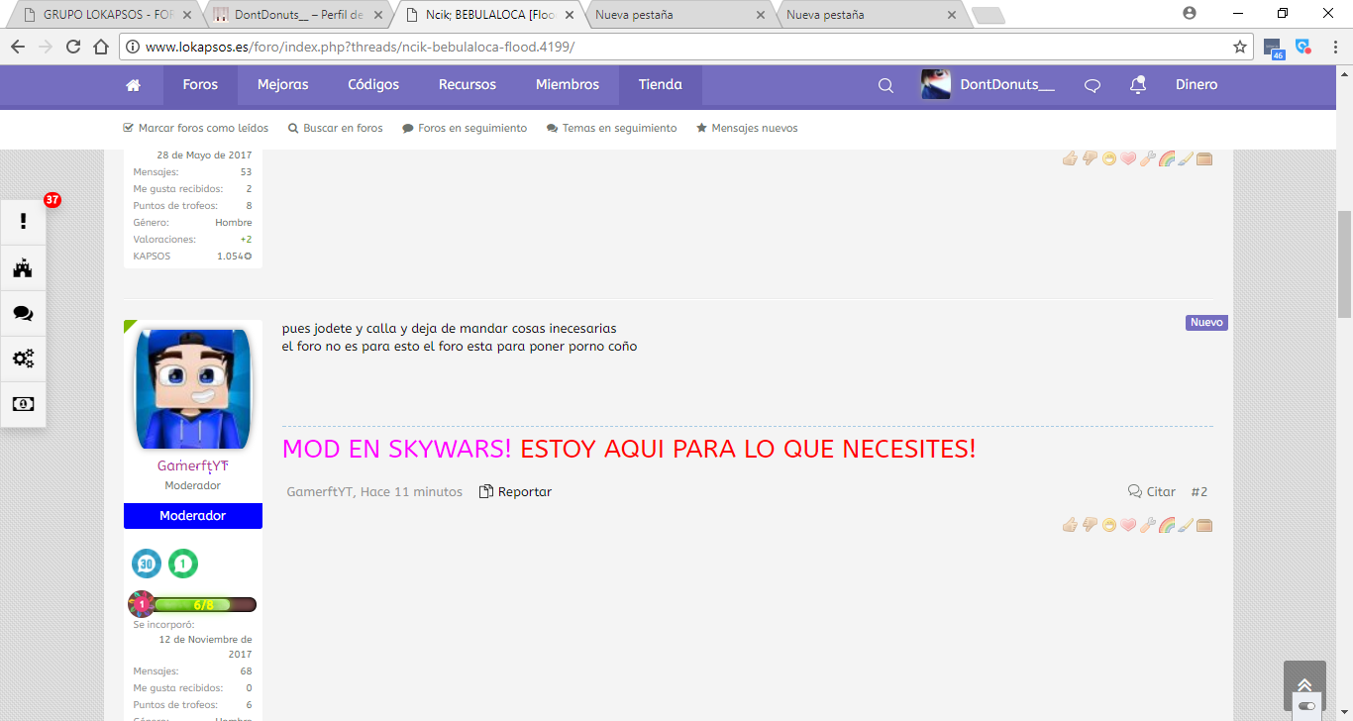Click the gears icon in the sidebar

pyautogui.click(x=23, y=359)
